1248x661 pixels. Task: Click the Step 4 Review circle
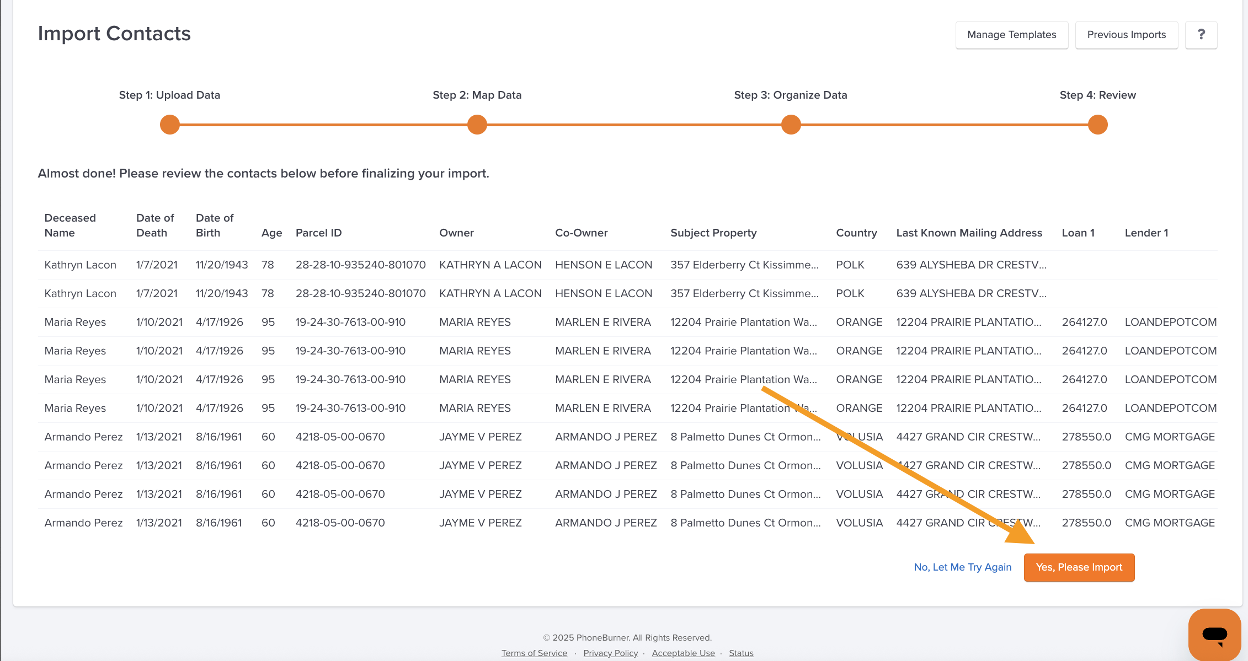click(1097, 125)
